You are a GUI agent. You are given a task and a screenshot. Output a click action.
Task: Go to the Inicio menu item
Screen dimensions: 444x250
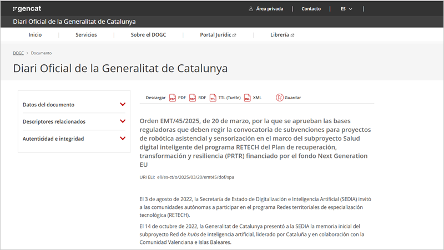point(35,34)
